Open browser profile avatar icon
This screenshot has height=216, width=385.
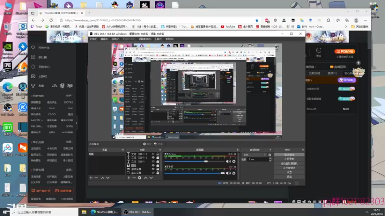click(x=356, y=20)
